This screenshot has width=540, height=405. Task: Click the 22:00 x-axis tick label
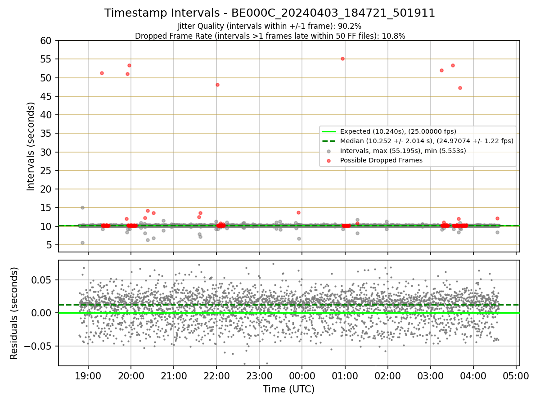point(216,375)
